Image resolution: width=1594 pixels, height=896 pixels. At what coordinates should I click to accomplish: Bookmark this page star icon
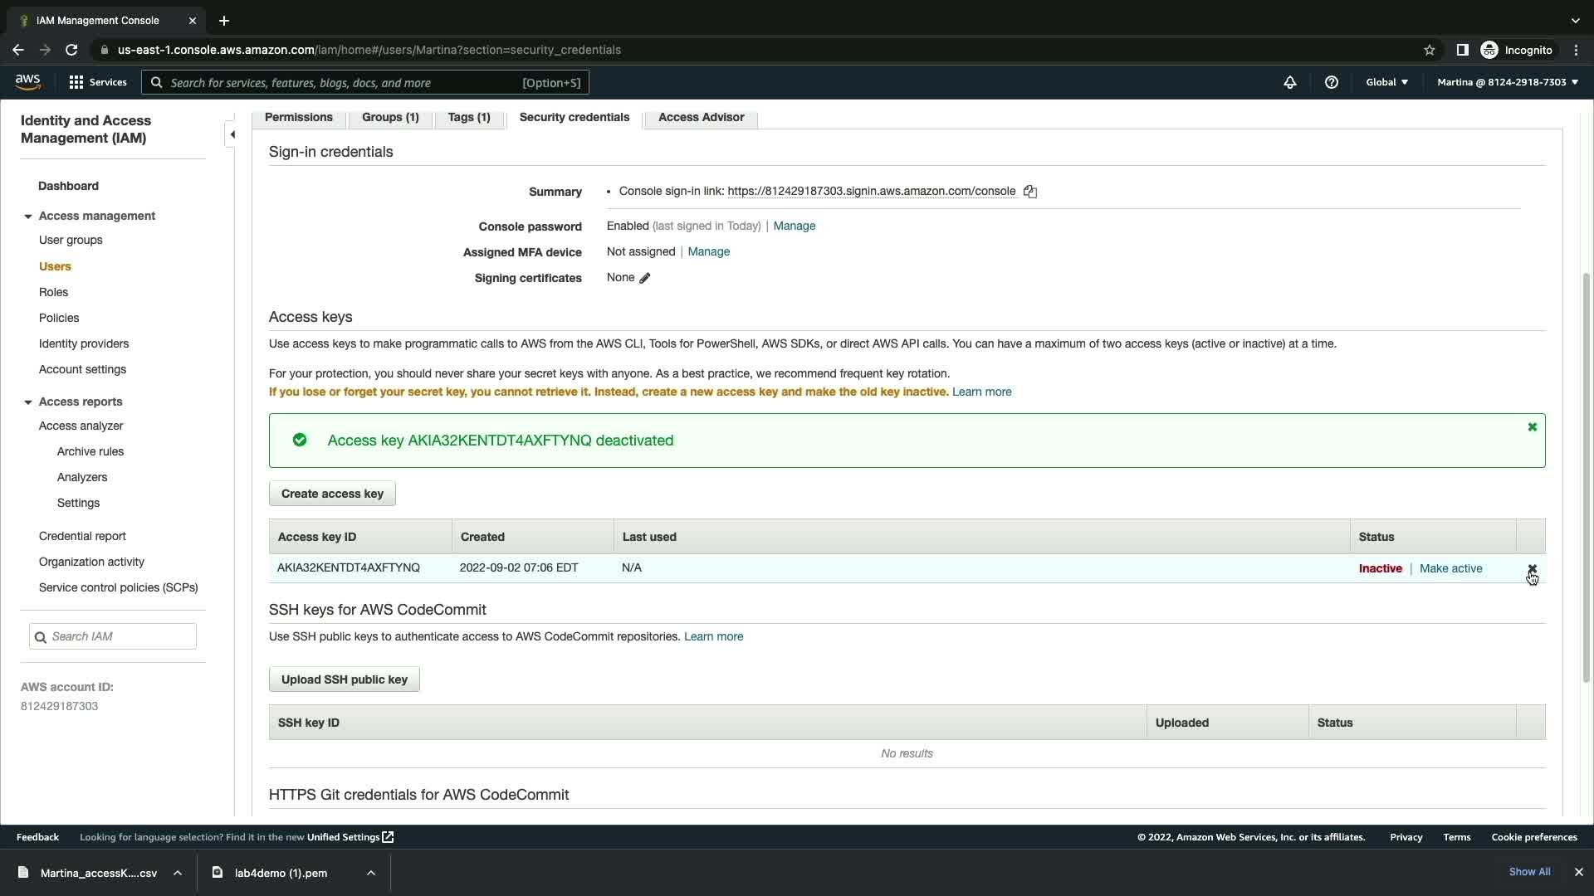coord(1429,50)
